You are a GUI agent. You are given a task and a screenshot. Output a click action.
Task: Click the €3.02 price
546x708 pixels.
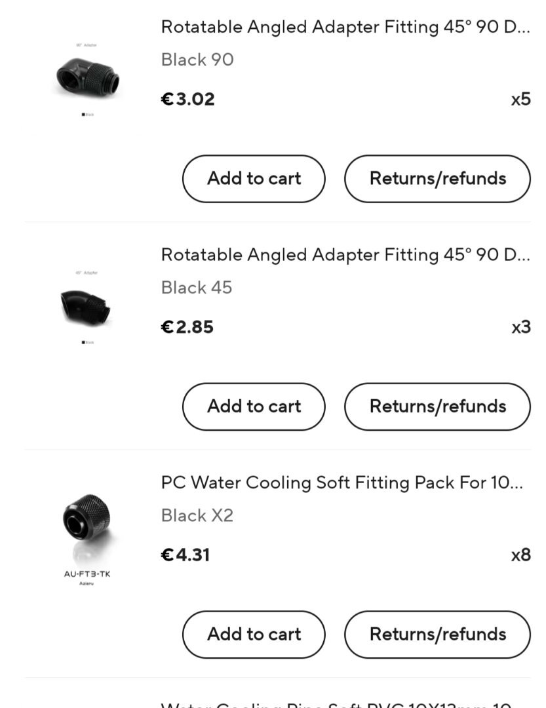pyautogui.click(x=188, y=99)
